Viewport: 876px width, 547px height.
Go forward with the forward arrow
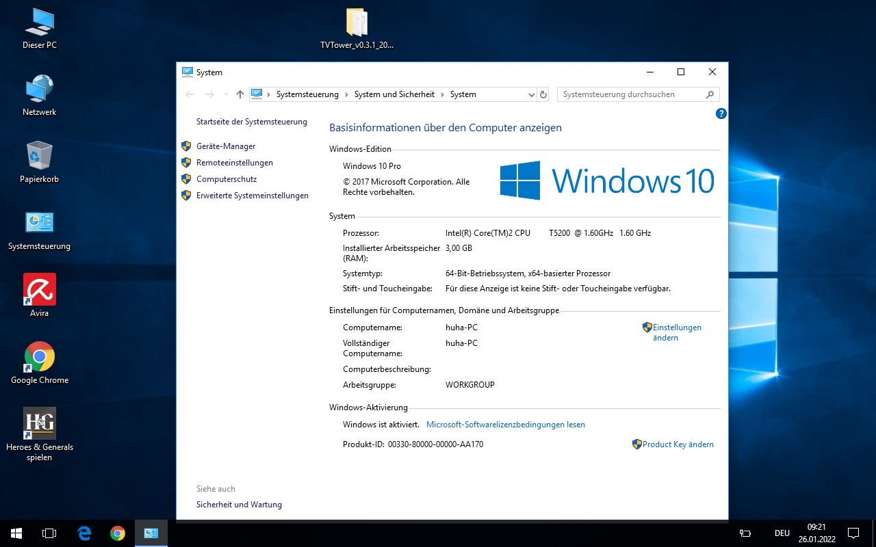click(210, 94)
